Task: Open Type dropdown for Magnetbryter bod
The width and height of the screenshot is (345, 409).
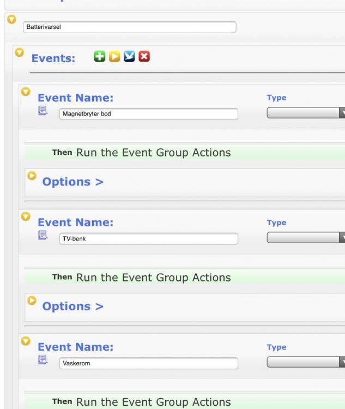Action: pyautogui.click(x=305, y=113)
